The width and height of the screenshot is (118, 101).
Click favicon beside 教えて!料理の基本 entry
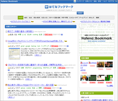6,31
